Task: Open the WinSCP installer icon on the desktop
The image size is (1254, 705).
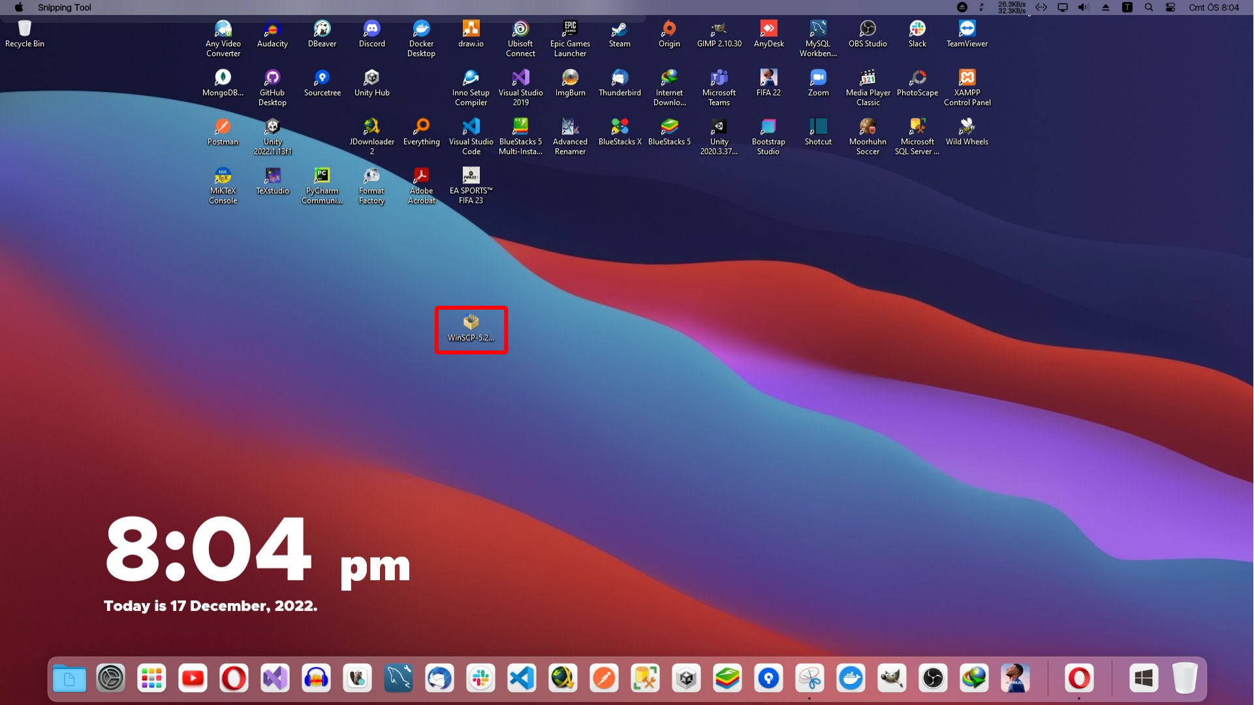Action: pyautogui.click(x=471, y=328)
